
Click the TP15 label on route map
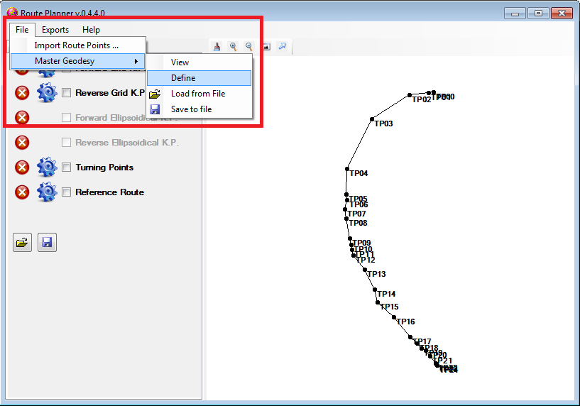click(390, 307)
